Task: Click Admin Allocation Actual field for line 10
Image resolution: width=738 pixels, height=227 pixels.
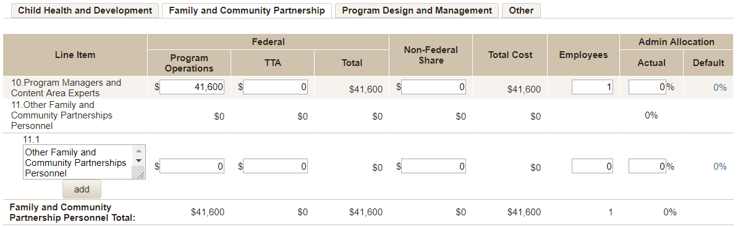Action: point(647,87)
